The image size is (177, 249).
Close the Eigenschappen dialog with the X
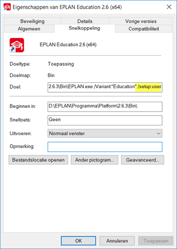pos(169,7)
